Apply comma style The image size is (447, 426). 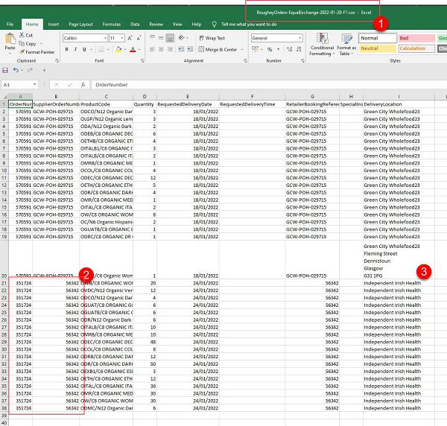[x=278, y=49]
